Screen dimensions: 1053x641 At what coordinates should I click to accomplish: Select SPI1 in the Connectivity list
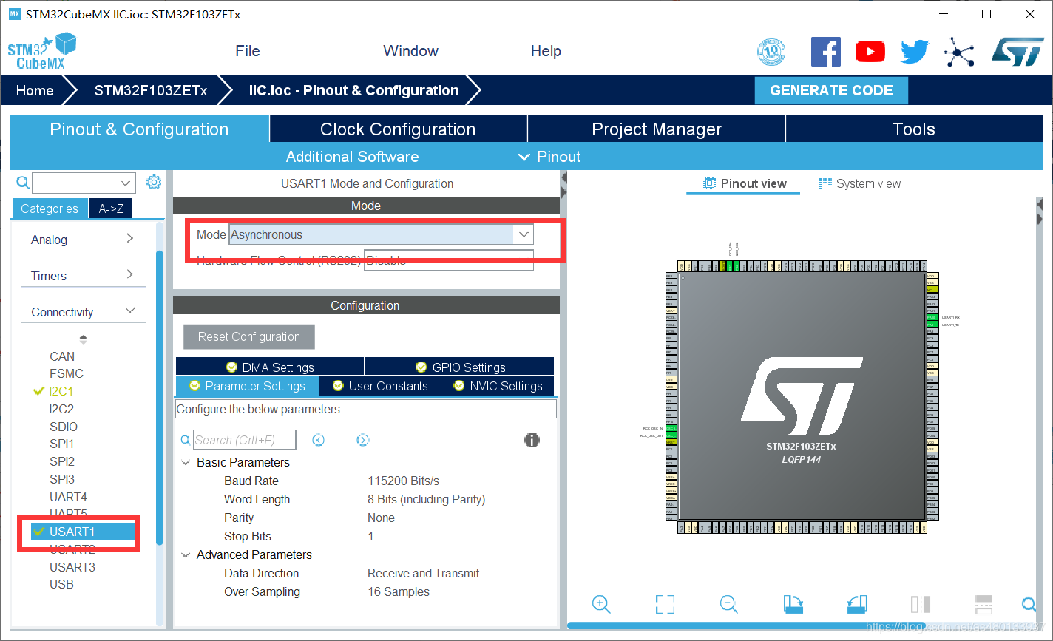[62, 444]
